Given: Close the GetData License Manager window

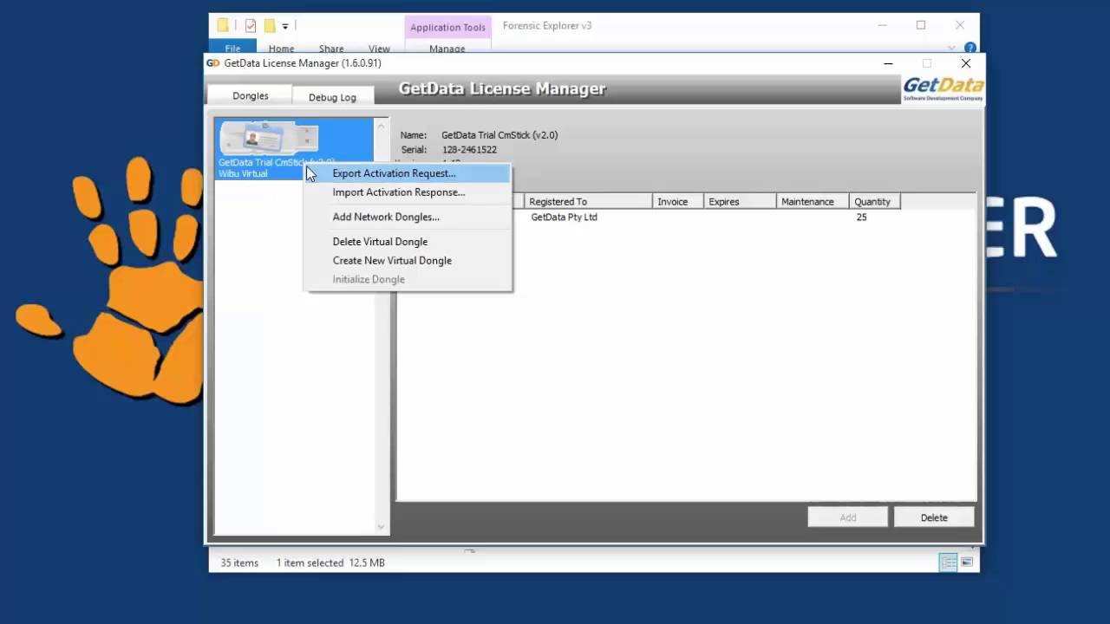Looking at the screenshot, I should pyautogui.click(x=966, y=63).
